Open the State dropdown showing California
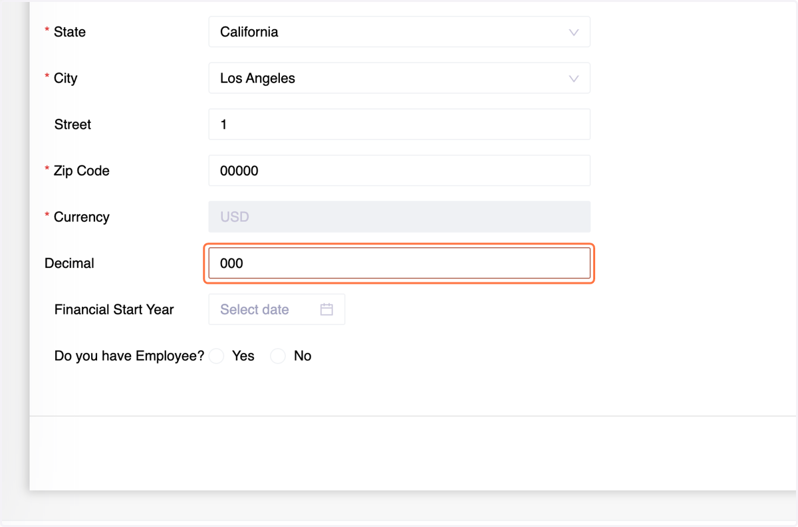This screenshot has width=798, height=527. [x=399, y=32]
